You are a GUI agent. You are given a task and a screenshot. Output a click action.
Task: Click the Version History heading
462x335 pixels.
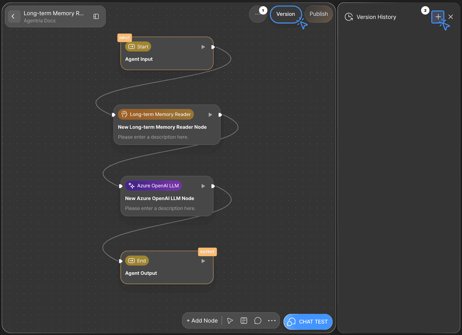click(376, 17)
